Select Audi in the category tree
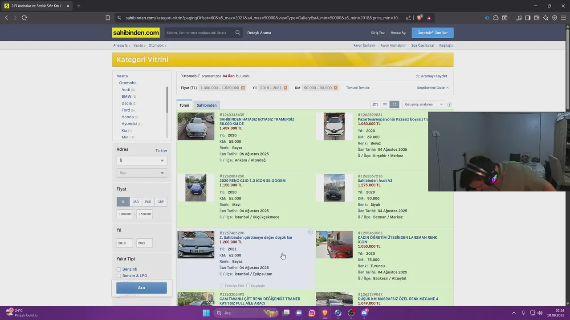The width and height of the screenshot is (570, 320). pyautogui.click(x=126, y=90)
